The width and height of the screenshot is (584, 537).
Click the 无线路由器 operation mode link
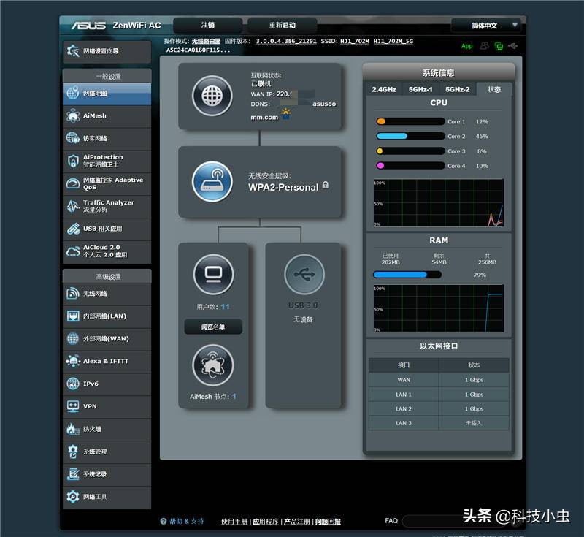coord(206,41)
